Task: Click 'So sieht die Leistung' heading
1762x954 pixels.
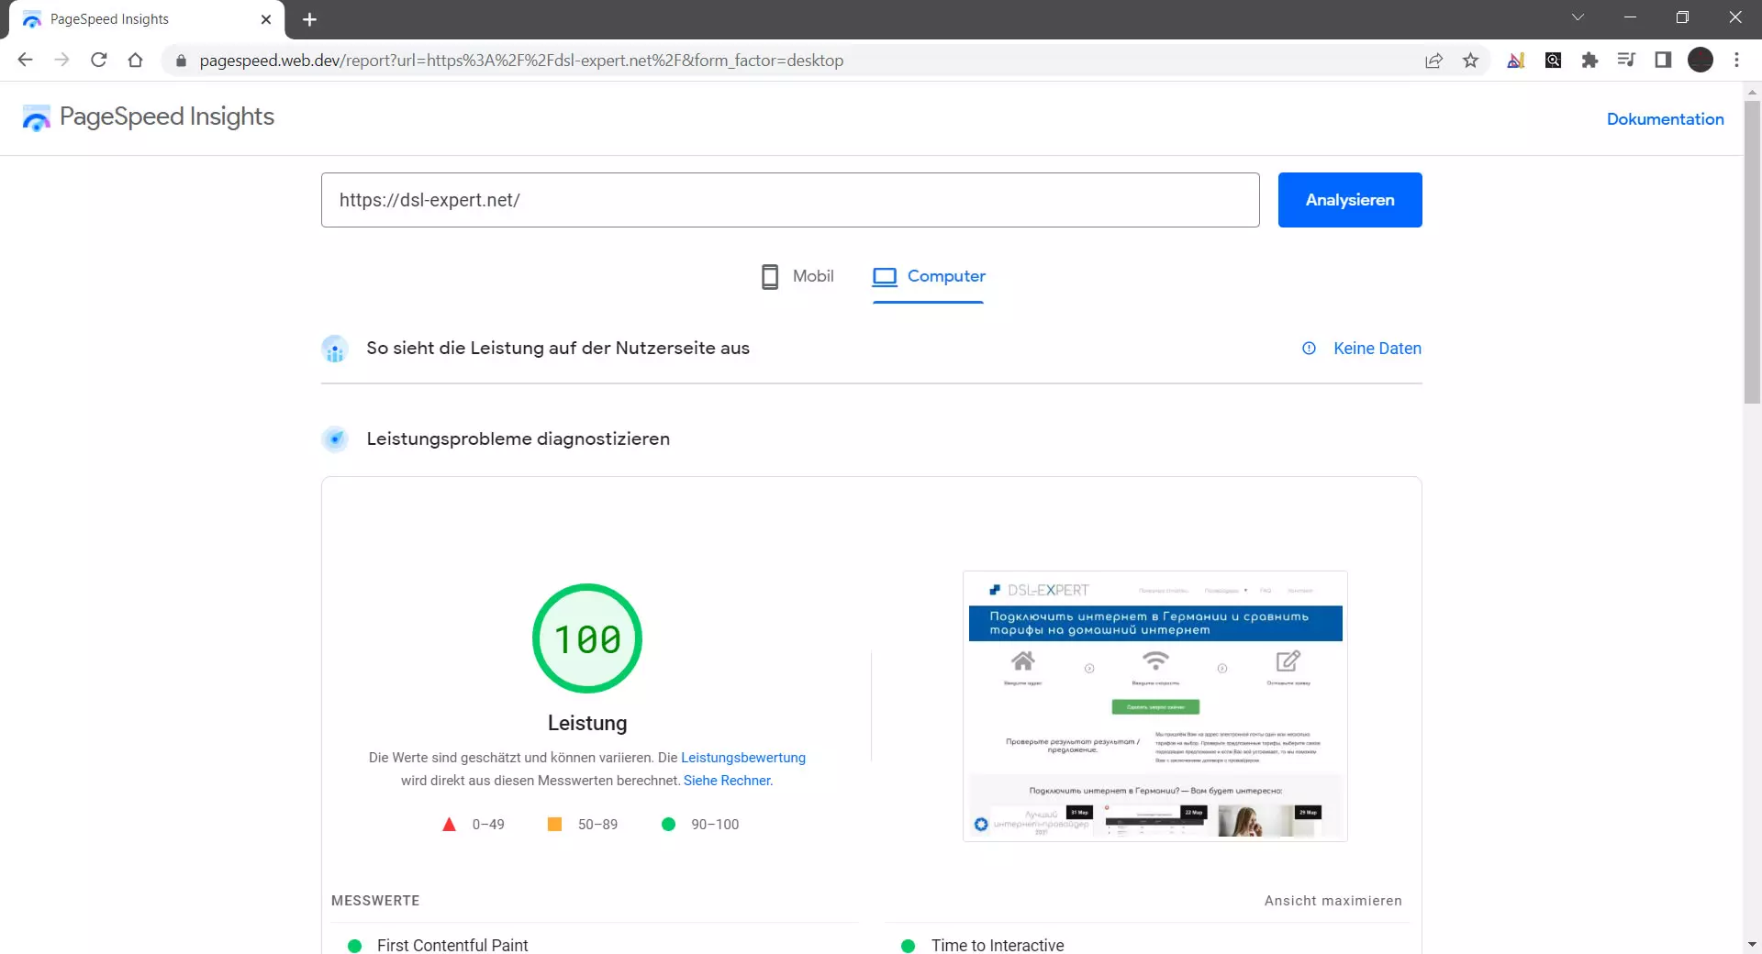Action: (558, 348)
